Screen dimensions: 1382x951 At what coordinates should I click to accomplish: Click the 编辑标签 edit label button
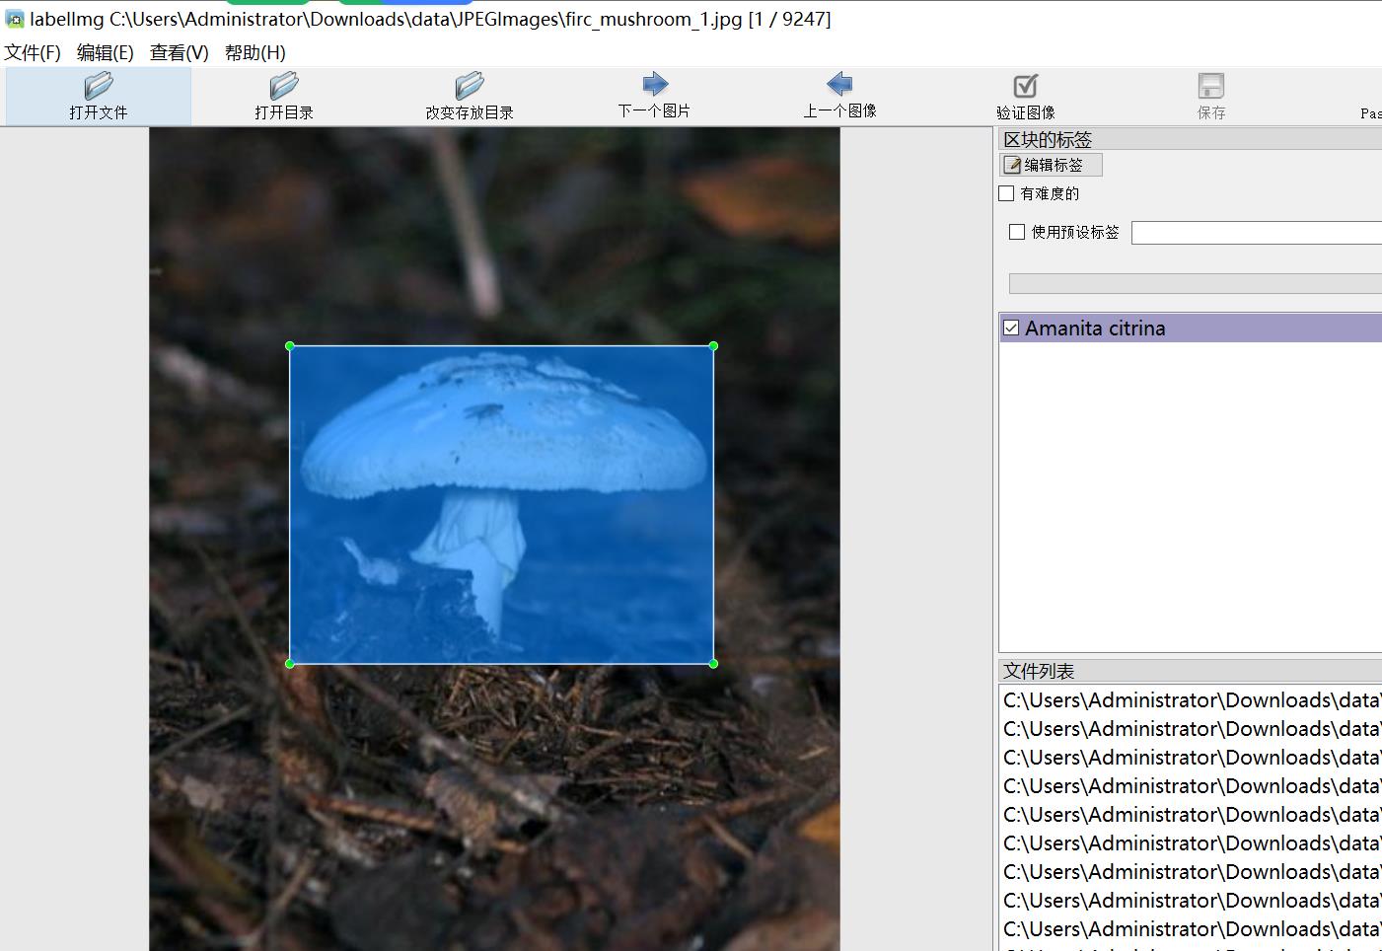click(x=1052, y=165)
